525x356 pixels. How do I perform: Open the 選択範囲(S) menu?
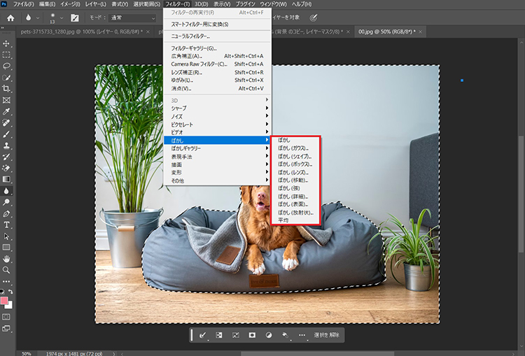[147, 4]
